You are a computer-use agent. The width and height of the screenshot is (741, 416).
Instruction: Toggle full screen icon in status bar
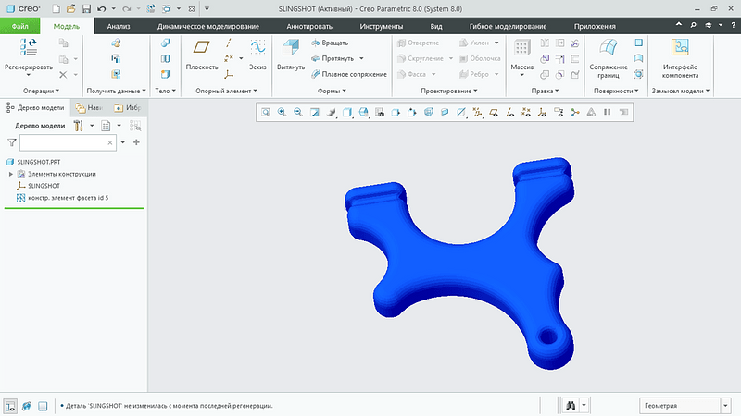43,406
